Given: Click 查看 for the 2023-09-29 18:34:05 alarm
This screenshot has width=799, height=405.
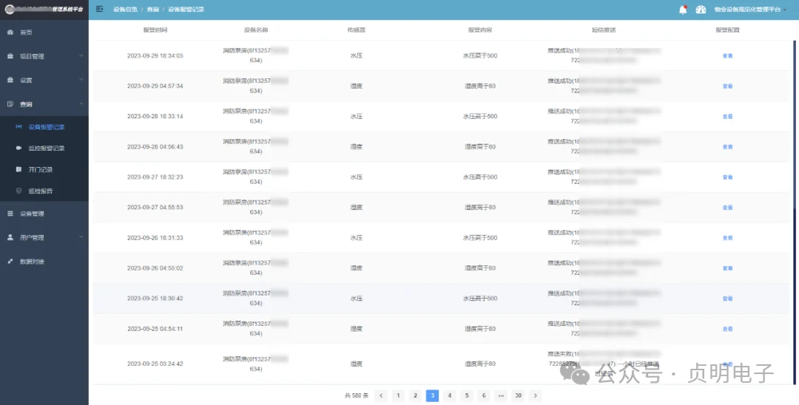Looking at the screenshot, I should [728, 56].
